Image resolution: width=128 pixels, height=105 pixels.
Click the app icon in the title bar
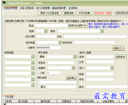[4, 3]
